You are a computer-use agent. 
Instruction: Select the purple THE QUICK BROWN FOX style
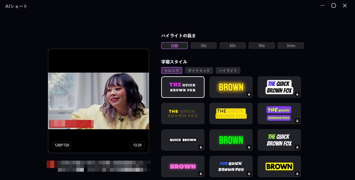[x=182, y=87]
